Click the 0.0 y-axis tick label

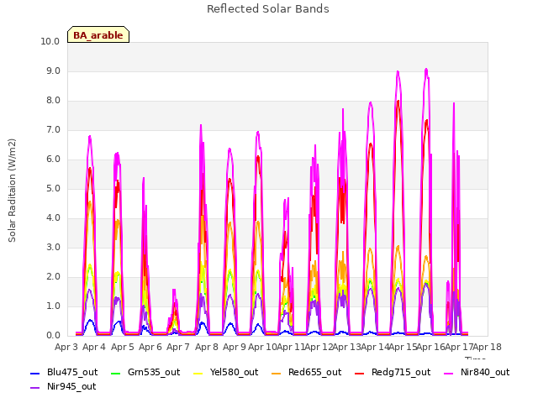pyautogui.click(x=53, y=336)
